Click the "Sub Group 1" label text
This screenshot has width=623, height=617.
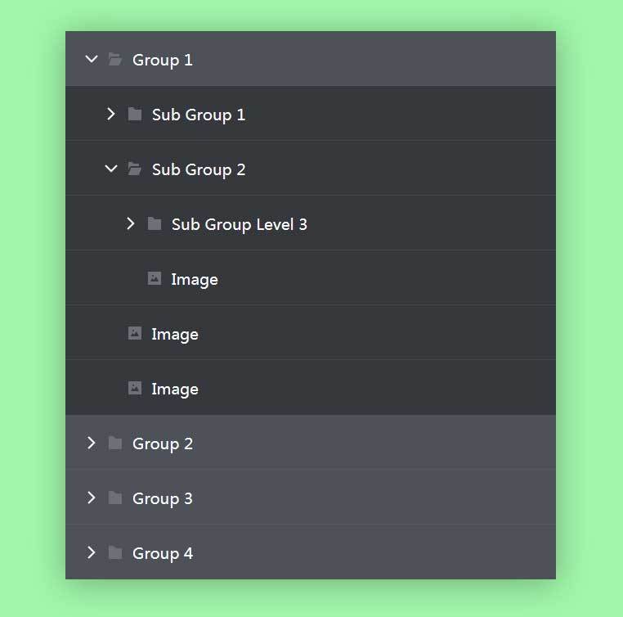click(x=199, y=115)
